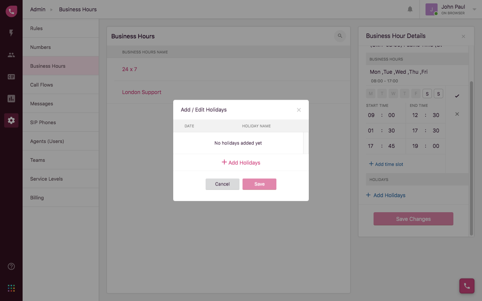The image size is (482, 301).
Task: Open Agents (Users) in admin menu
Action: [x=61, y=141]
